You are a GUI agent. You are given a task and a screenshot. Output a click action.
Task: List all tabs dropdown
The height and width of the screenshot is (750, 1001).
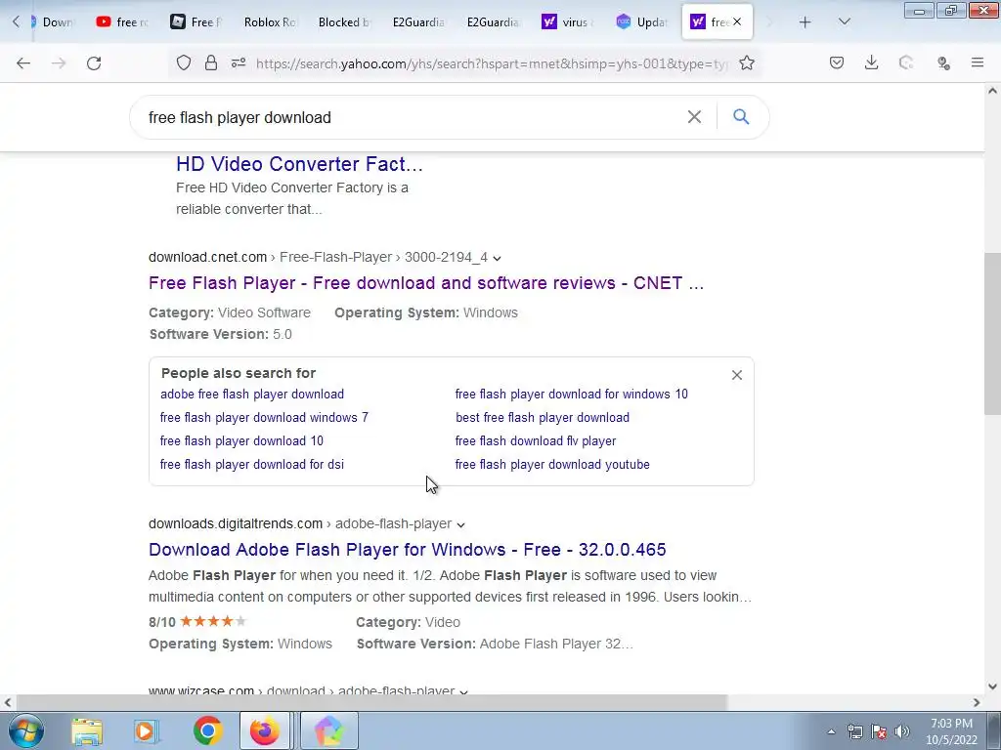(844, 21)
